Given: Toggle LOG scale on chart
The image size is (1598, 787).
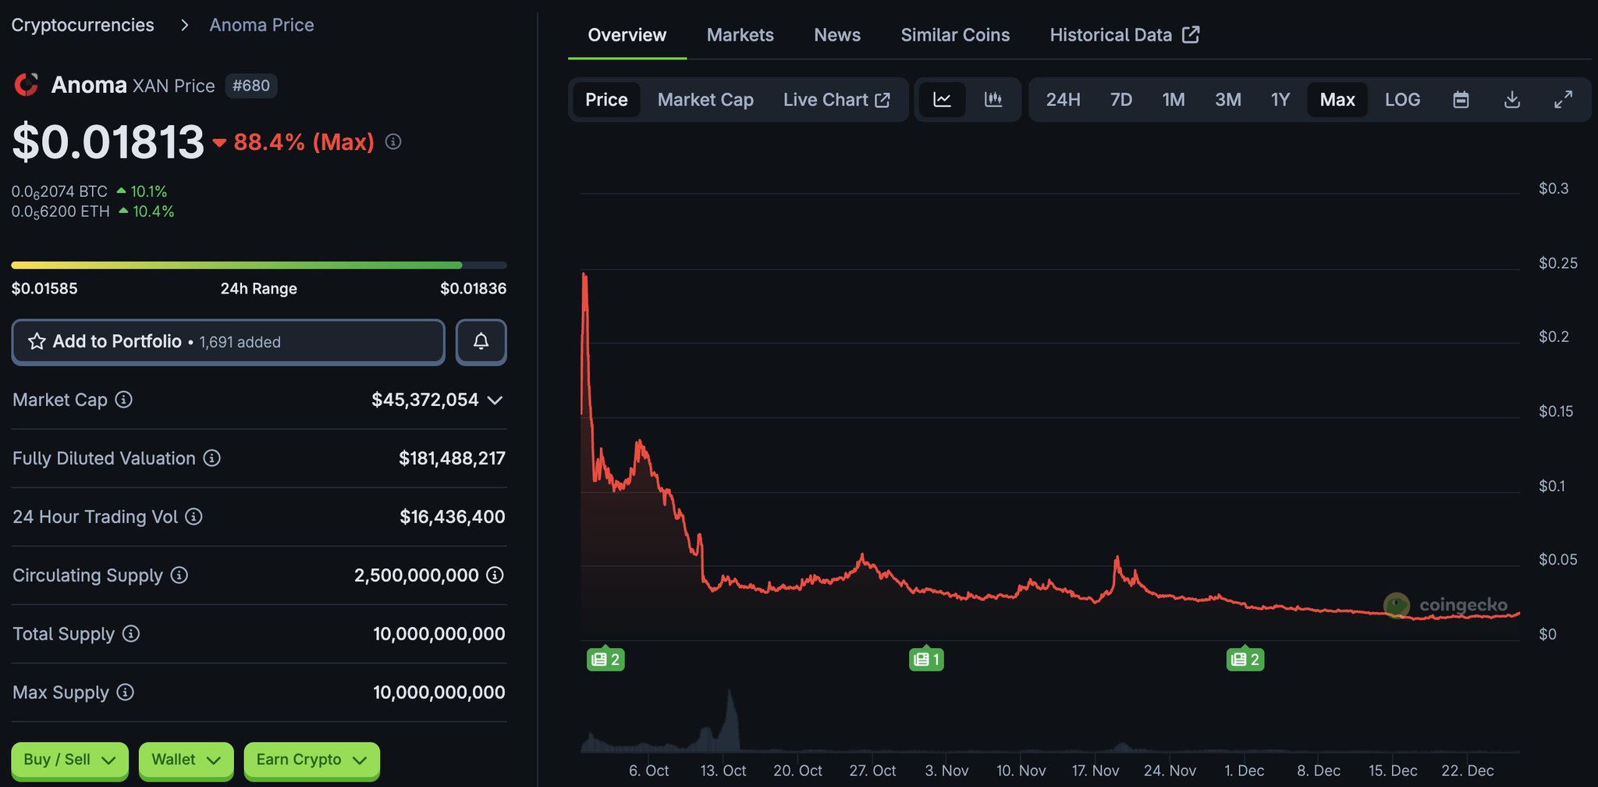Looking at the screenshot, I should pyautogui.click(x=1402, y=100).
